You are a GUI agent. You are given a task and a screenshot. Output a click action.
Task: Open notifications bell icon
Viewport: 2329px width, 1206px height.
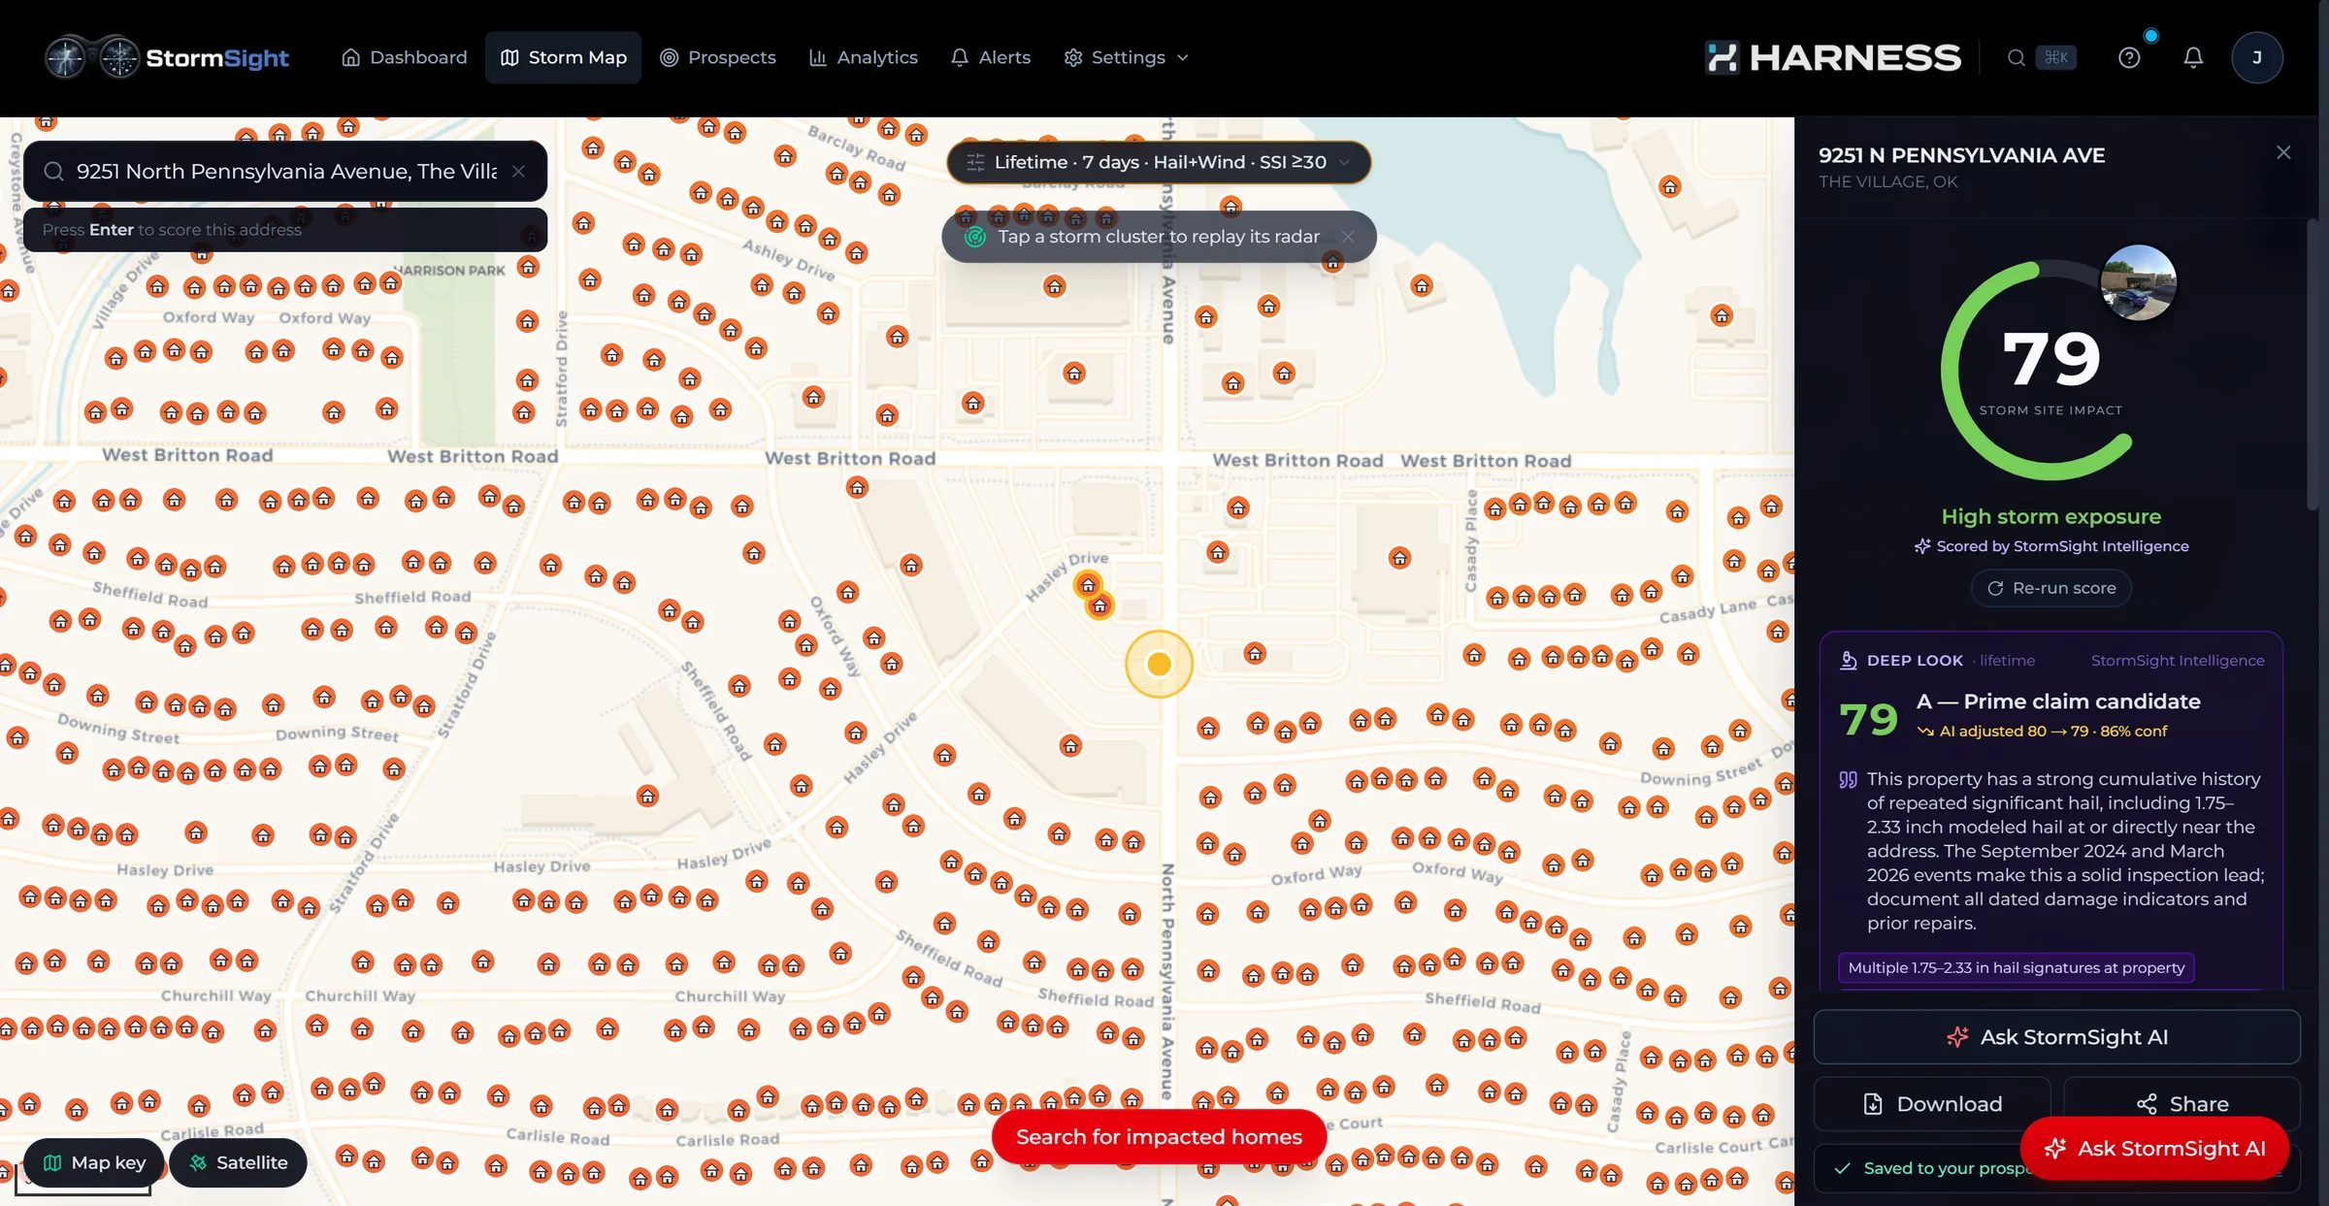pos(2193,57)
